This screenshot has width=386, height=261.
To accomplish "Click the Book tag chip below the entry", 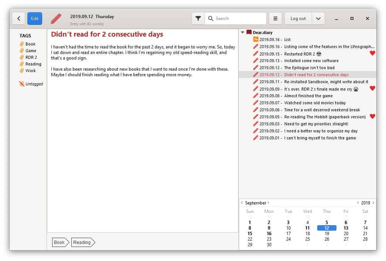I will click(x=59, y=243).
